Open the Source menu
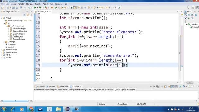Screen dimensions: 199x112 point(13,4)
